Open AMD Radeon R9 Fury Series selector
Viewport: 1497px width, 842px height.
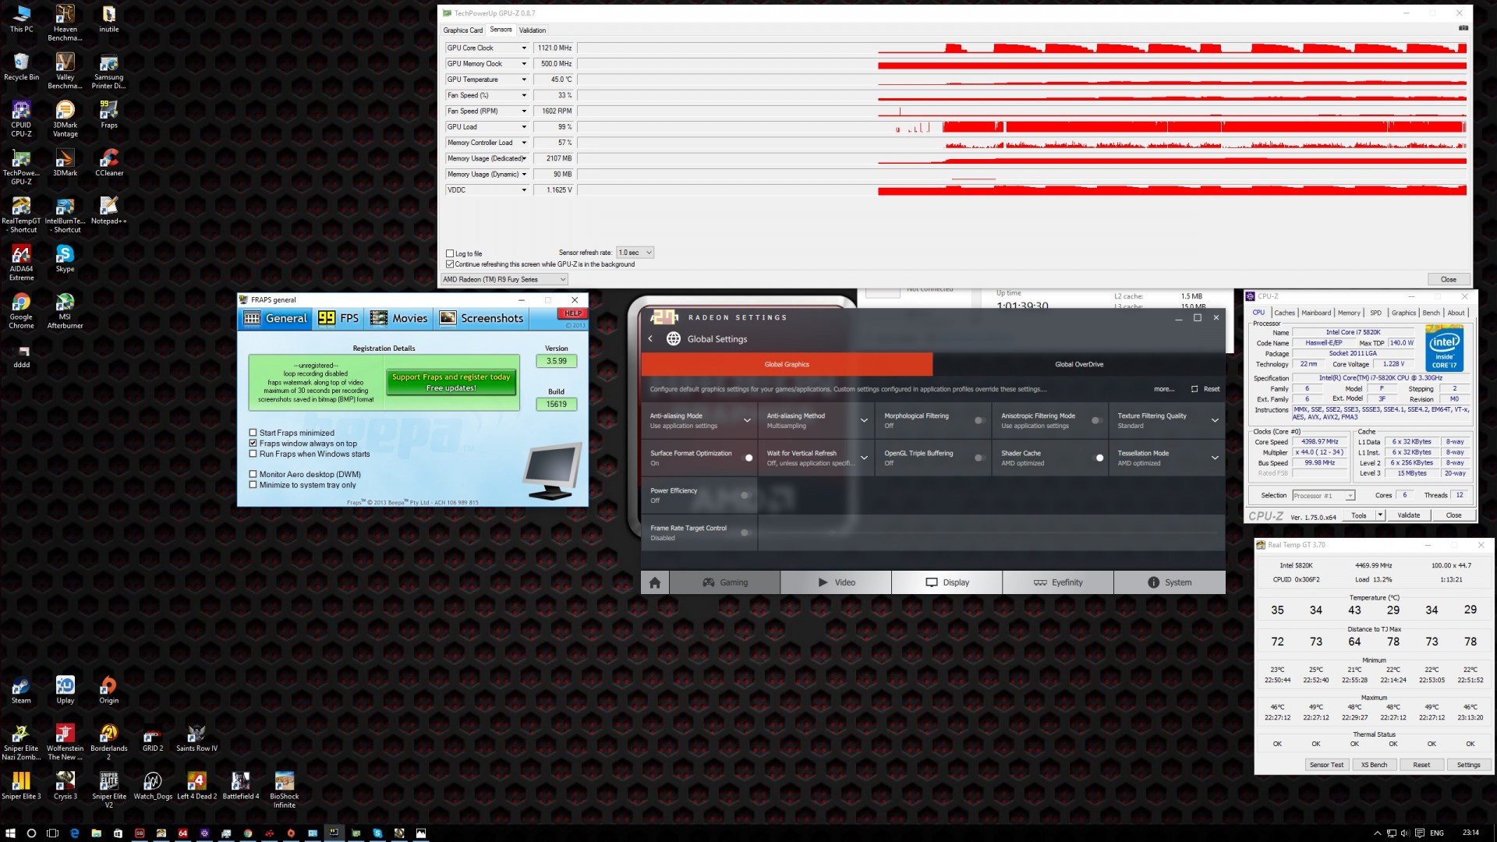click(x=504, y=279)
